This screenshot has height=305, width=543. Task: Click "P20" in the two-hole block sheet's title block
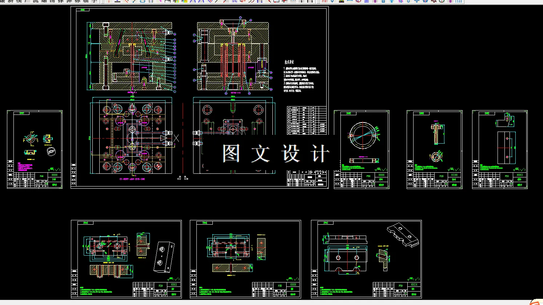161,286
